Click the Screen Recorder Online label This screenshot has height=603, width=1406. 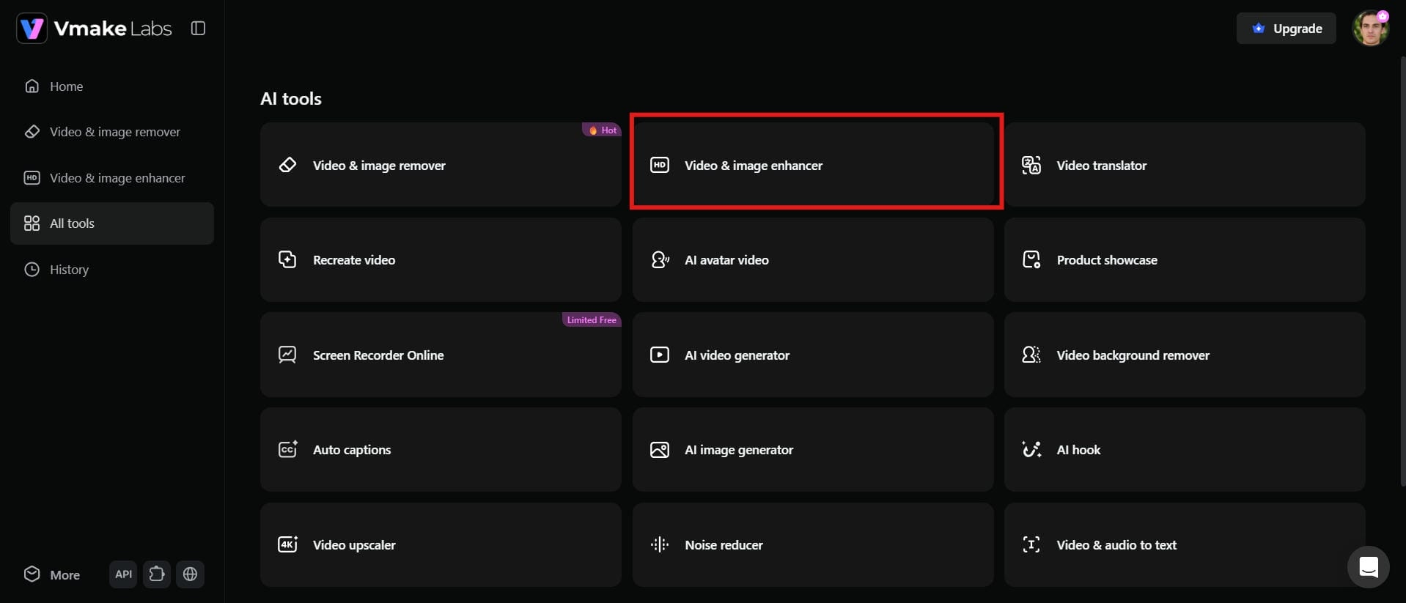coord(378,355)
